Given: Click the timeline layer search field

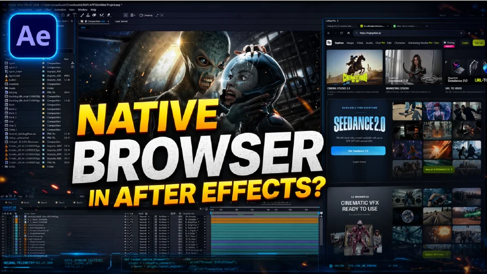Looking at the screenshot, I should point(109,208).
